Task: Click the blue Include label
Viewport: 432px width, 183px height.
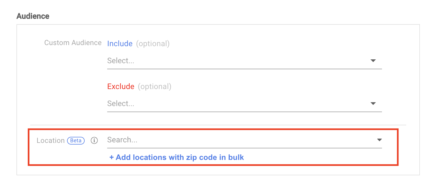Action: pos(120,43)
